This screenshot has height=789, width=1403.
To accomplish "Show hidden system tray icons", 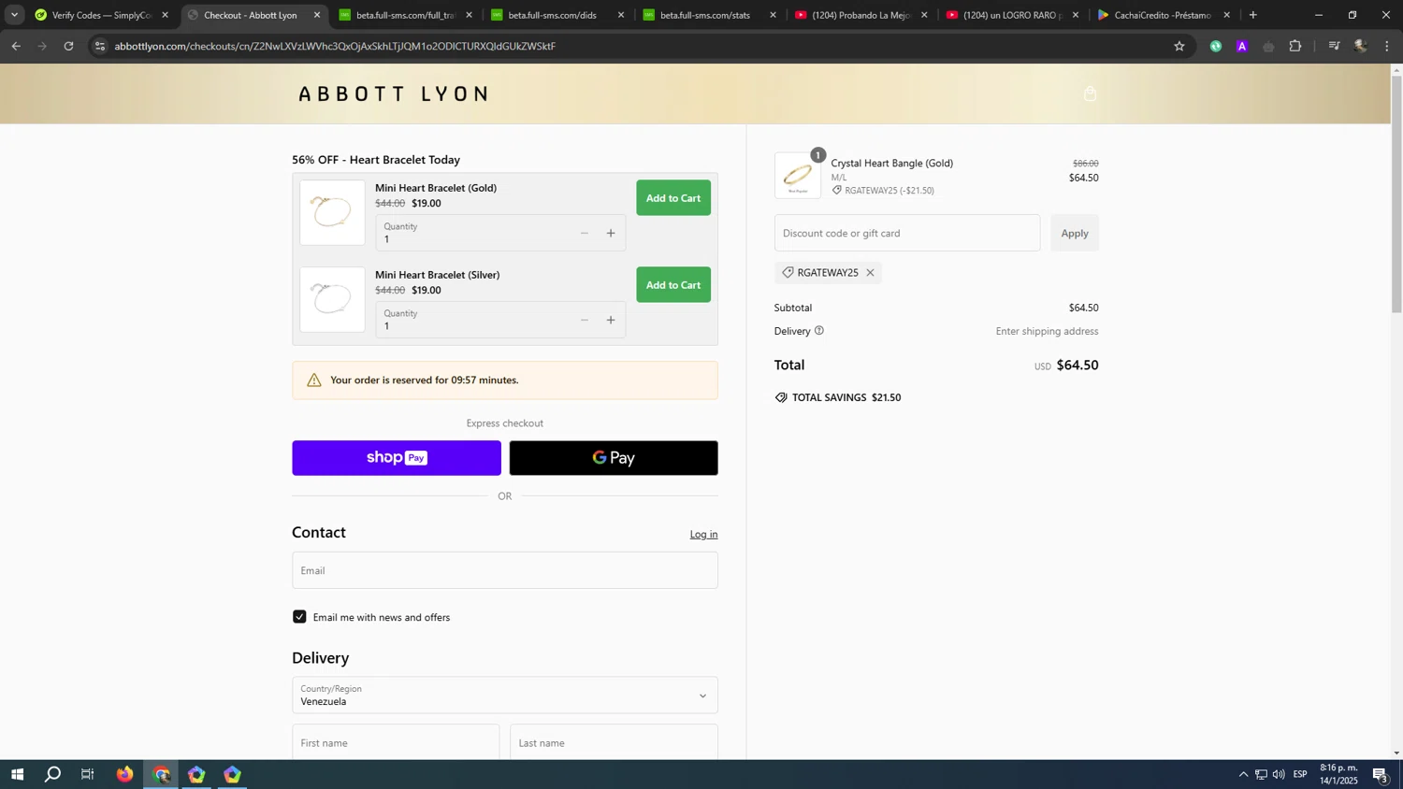I will [x=1243, y=774].
